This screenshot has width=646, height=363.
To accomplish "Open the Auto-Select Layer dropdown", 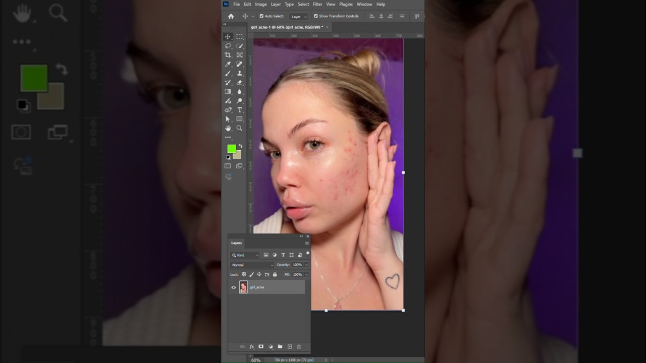I will [298, 17].
